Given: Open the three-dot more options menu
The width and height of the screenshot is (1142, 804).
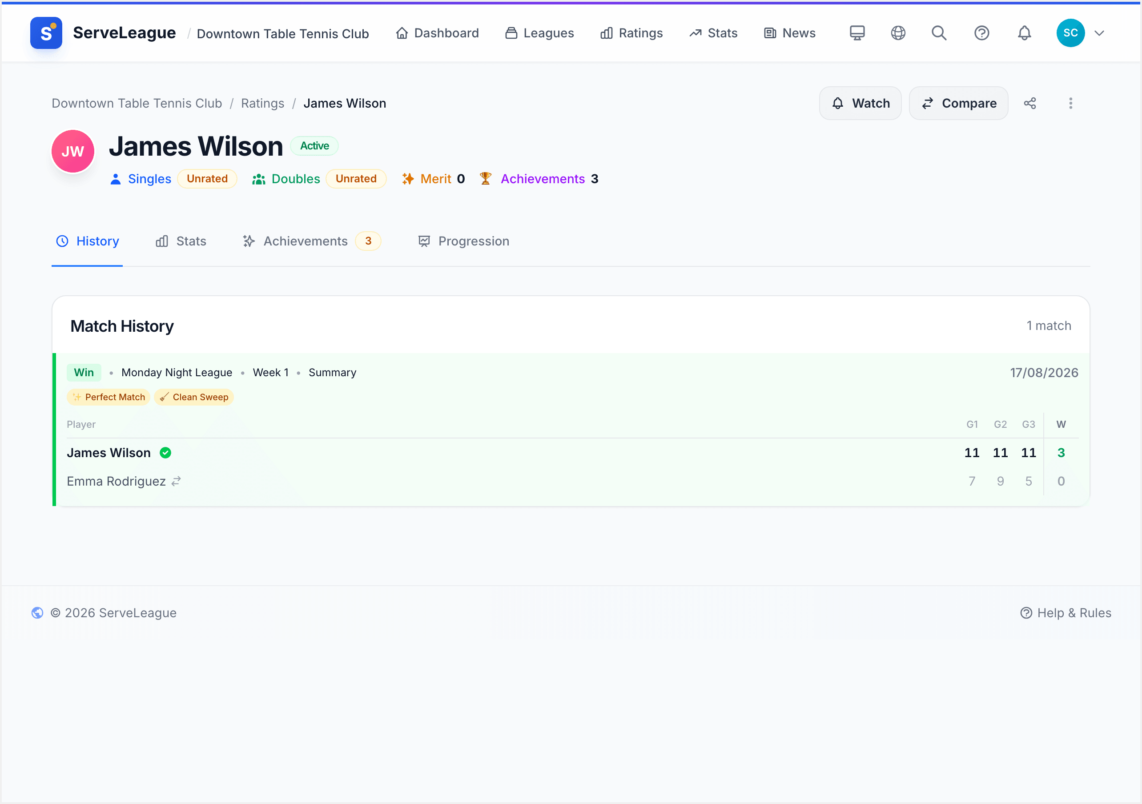Looking at the screenshot, I should 1070,103.
